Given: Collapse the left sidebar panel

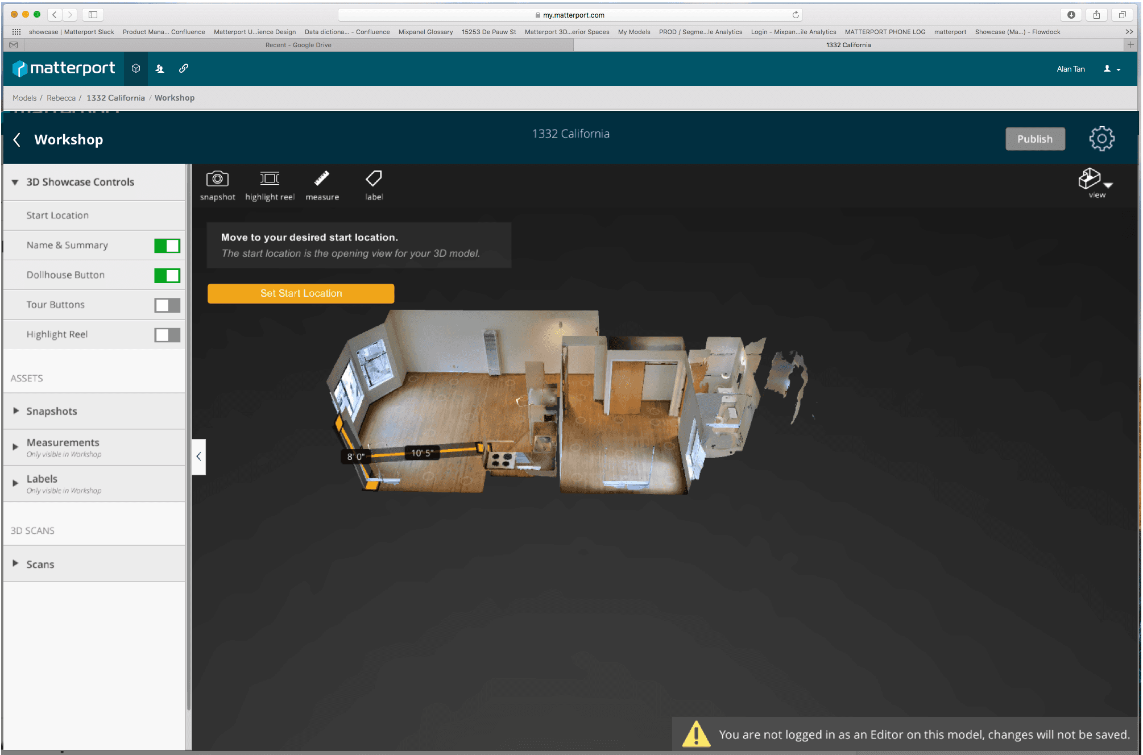Looking at the screenshot, I should [x=198, y=456].
